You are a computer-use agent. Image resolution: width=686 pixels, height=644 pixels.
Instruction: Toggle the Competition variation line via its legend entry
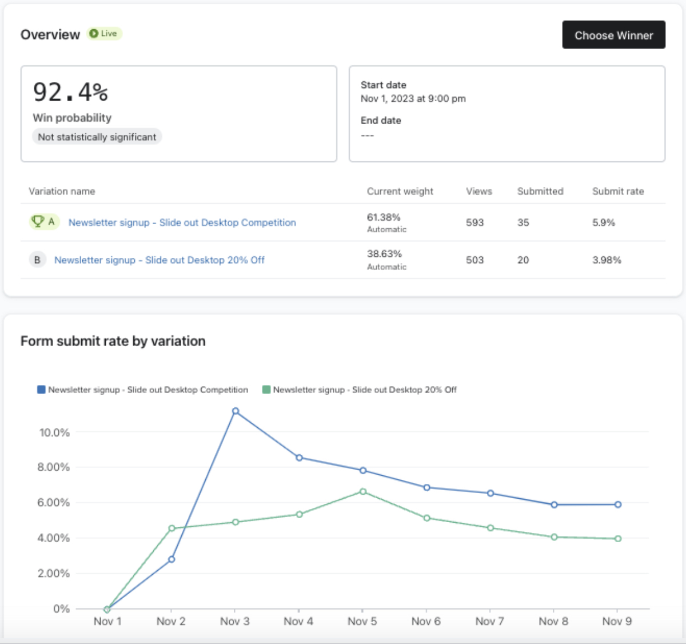tap(148, 389)
